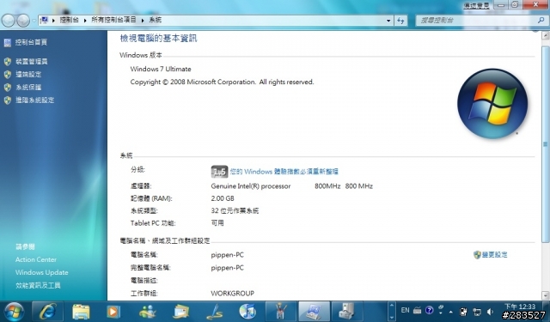Click language bar options small arrow
This screenshot has height=322, width=550.
pyautogui.click(x=441, y=313)
